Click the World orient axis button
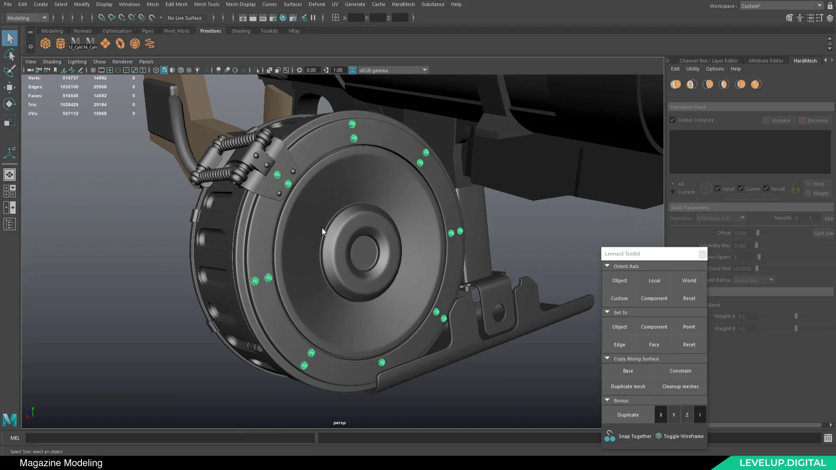The image size is (836, 470). click(x=688, y=281)
